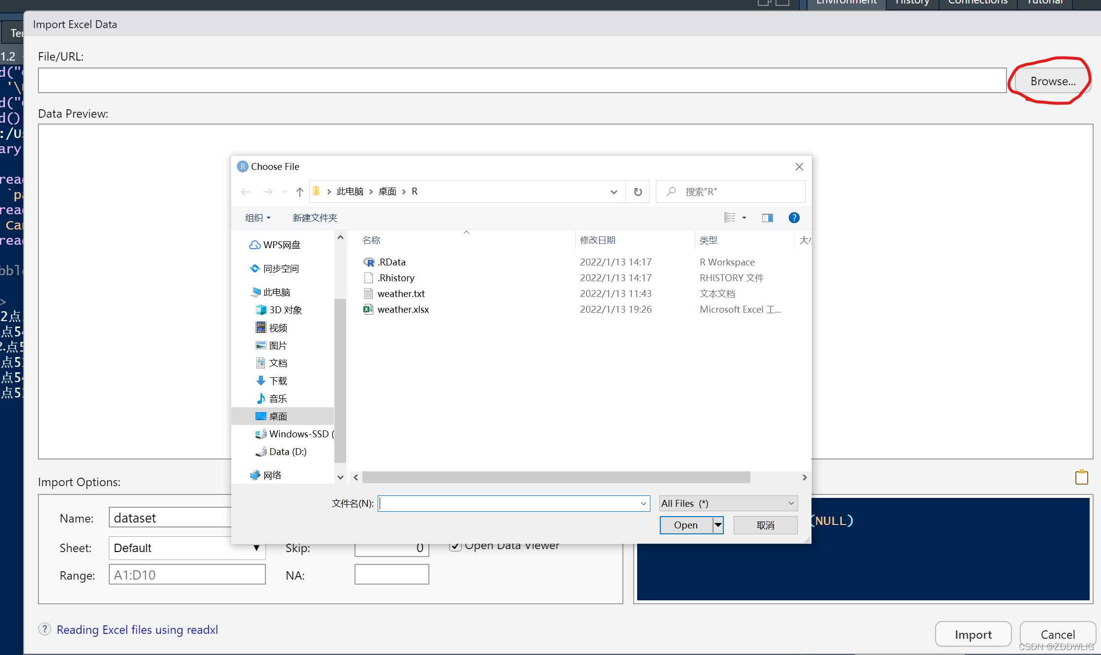
Task: Edit the dataset Name field
Action: click(x=170, y=518)
